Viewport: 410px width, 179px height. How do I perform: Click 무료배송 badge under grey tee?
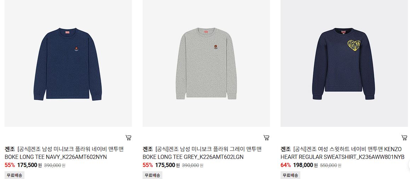pos(152,175)
